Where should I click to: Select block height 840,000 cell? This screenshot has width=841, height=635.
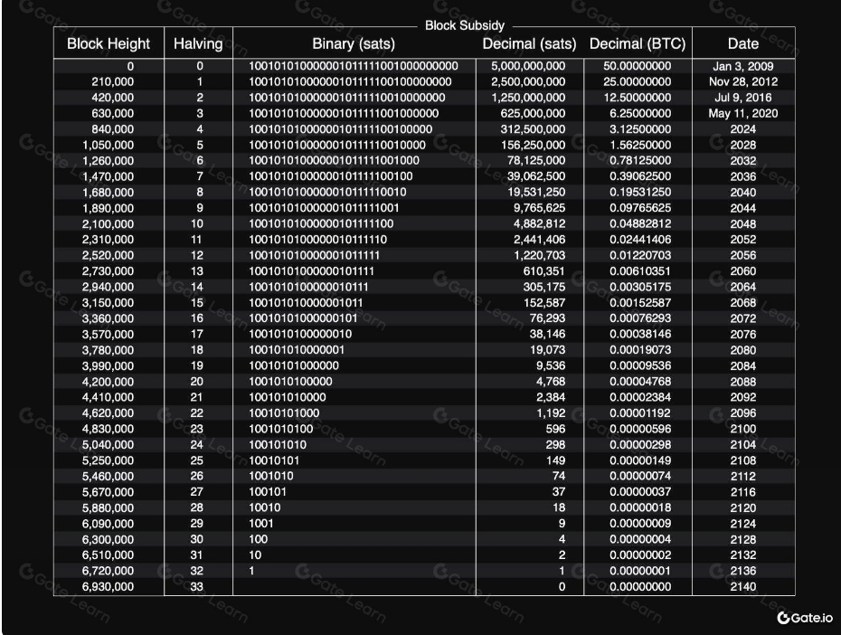point(113,129)
